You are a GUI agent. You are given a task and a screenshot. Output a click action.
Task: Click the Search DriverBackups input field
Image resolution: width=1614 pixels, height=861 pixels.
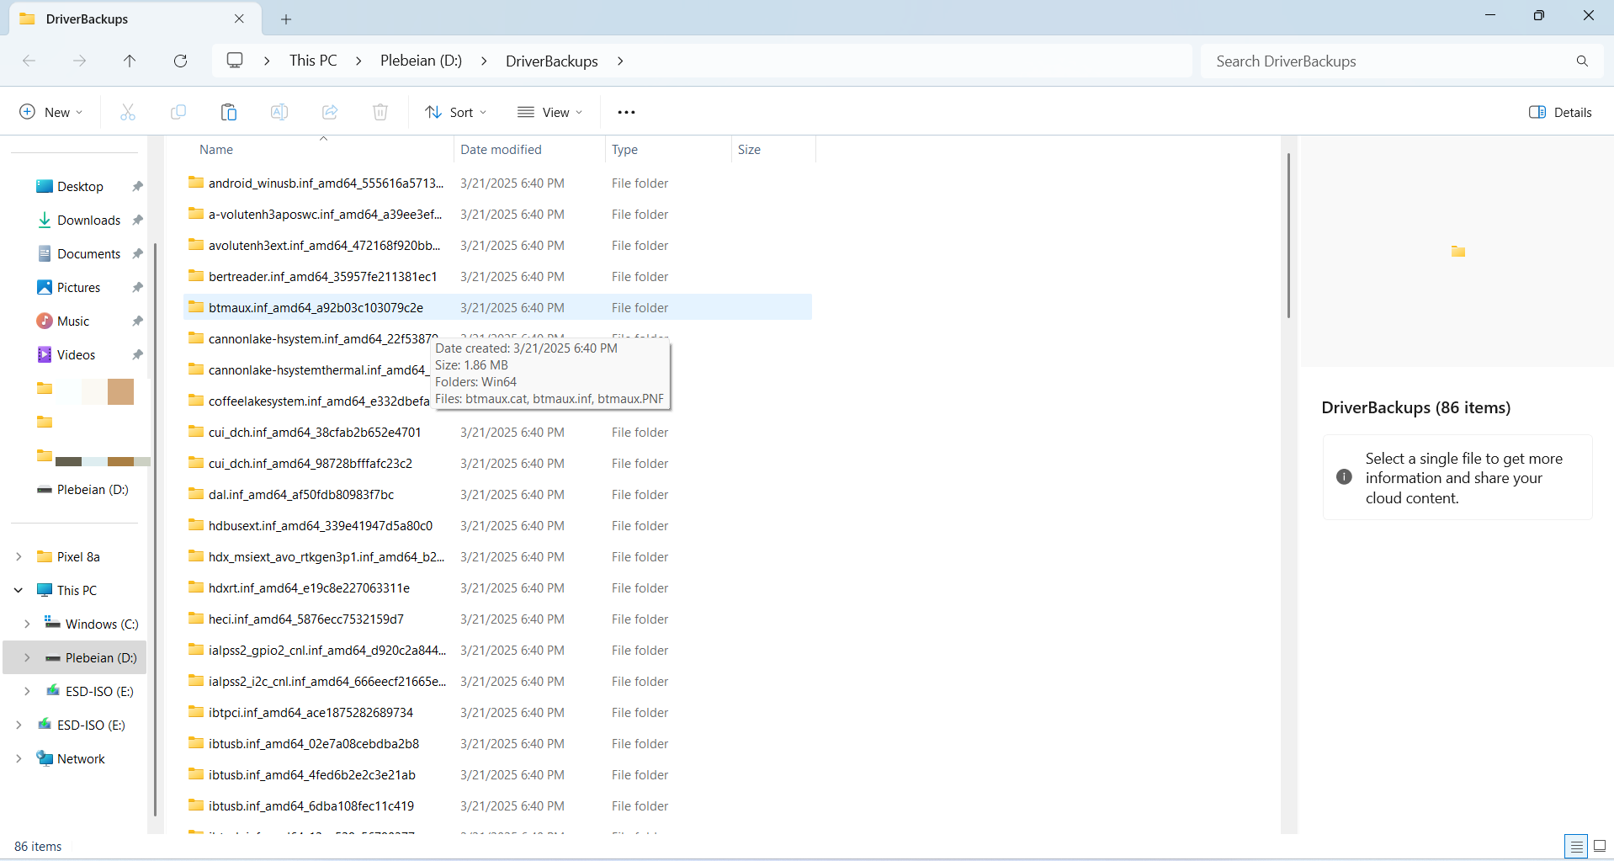[x=1388, y=61]
